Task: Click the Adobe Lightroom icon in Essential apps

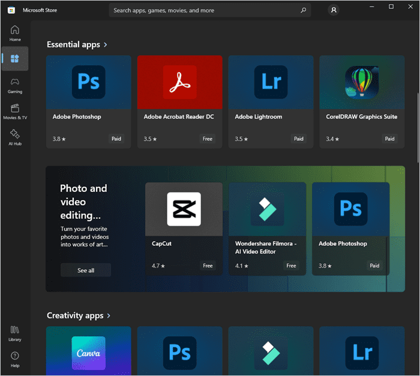Action: click(x=271, y=82)
